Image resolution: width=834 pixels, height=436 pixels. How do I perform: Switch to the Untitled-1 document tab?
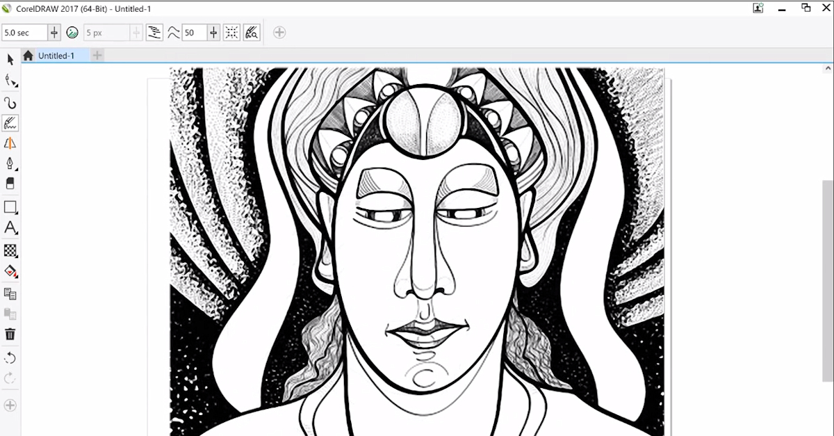(56, 55)
